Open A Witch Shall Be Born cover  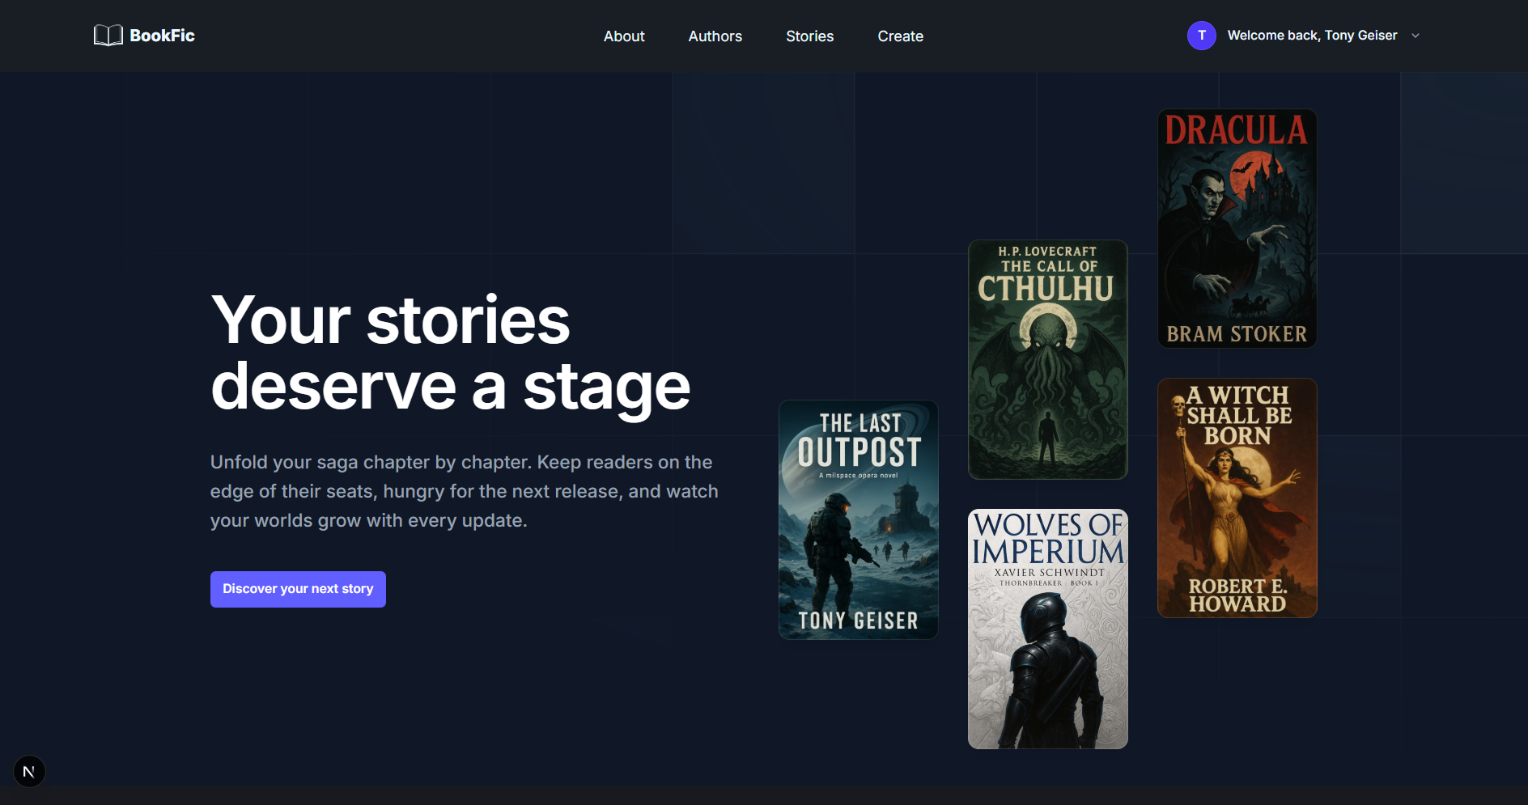pyautogui.click(x=1237, y=497)
